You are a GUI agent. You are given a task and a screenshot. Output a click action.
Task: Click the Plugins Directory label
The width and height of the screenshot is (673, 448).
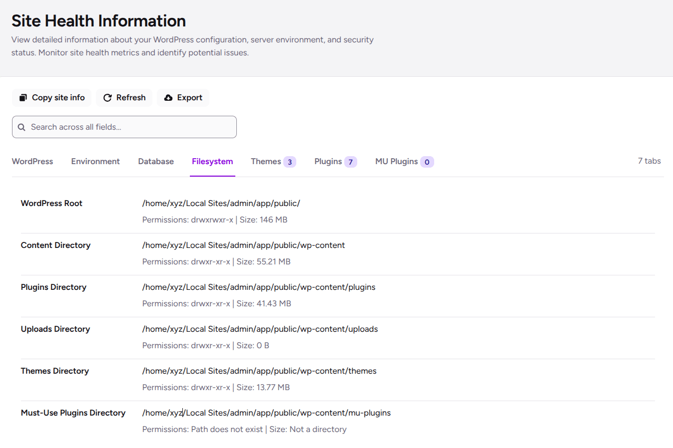(53, 287)
